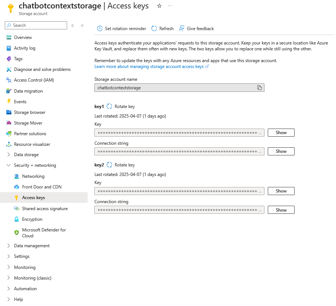Rotate key1 using its rotate icon
The image size is (336, 306).
tap(109, 107)
